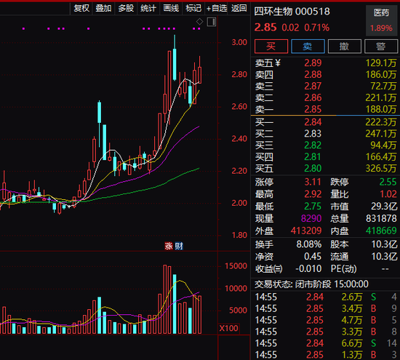Click the 警 alert button
400x360 pixels.
point(381,47)
